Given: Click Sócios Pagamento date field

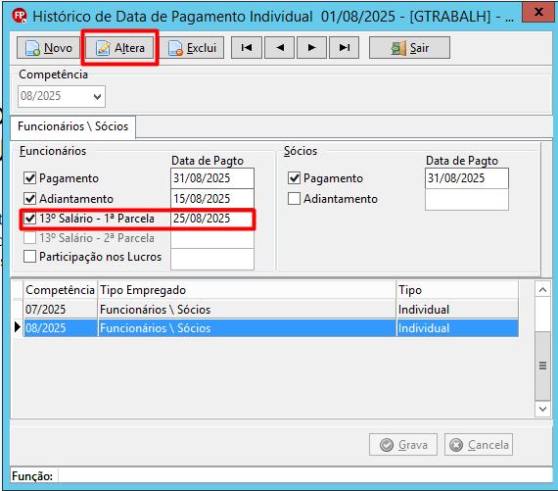Looking at the screenshot, I should [x=467, y=178].
